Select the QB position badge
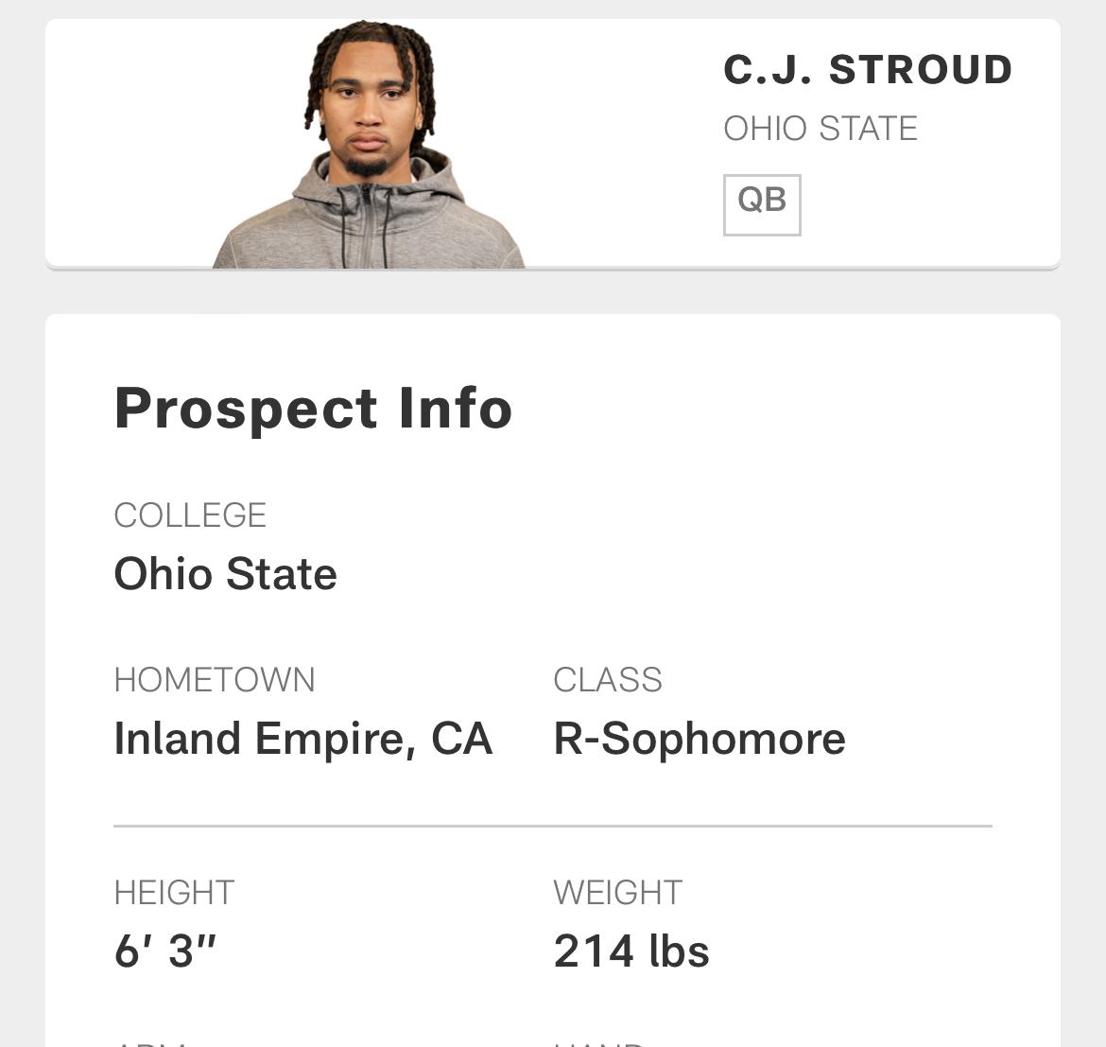 762,204
